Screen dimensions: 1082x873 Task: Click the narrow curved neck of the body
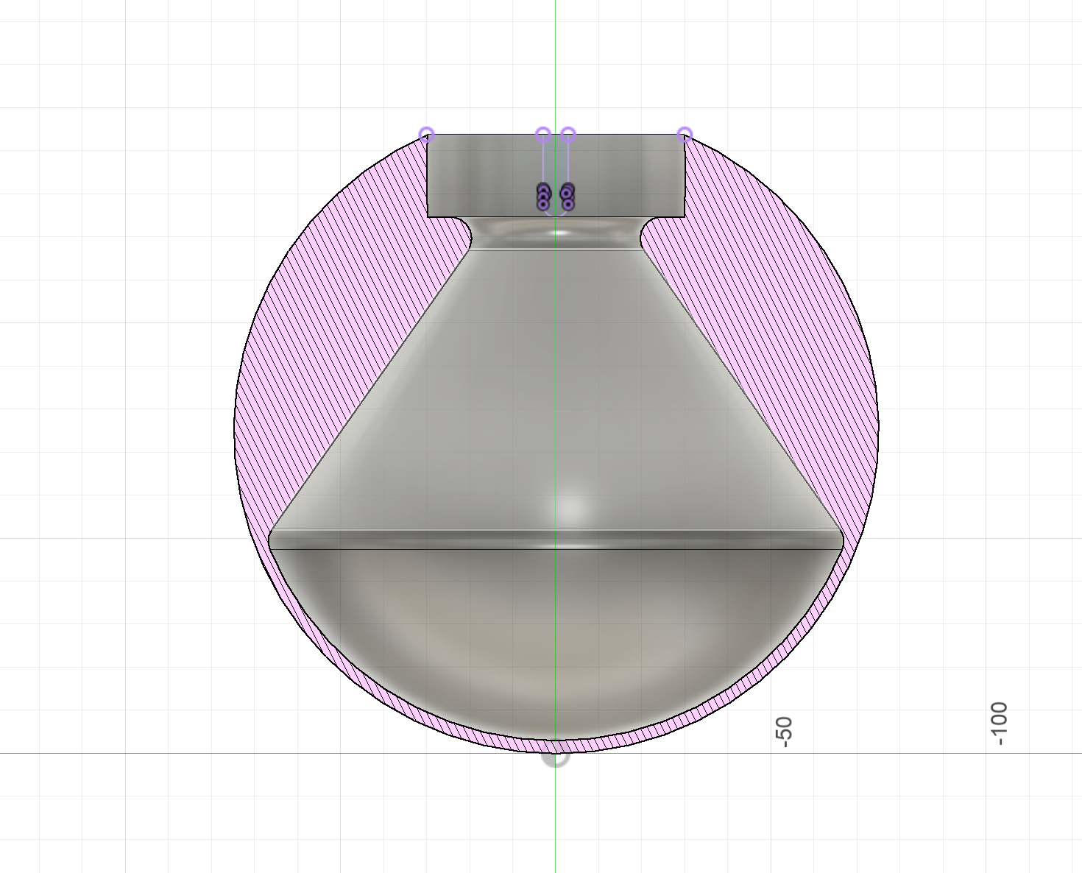[515, 234]
